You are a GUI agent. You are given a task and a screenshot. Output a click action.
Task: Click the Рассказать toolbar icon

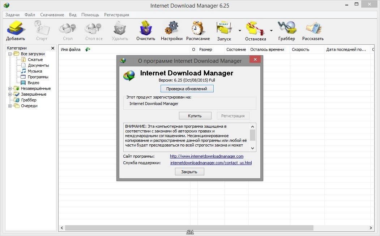(x=313, y=30)
